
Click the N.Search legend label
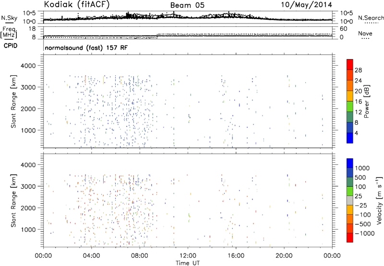371,18
